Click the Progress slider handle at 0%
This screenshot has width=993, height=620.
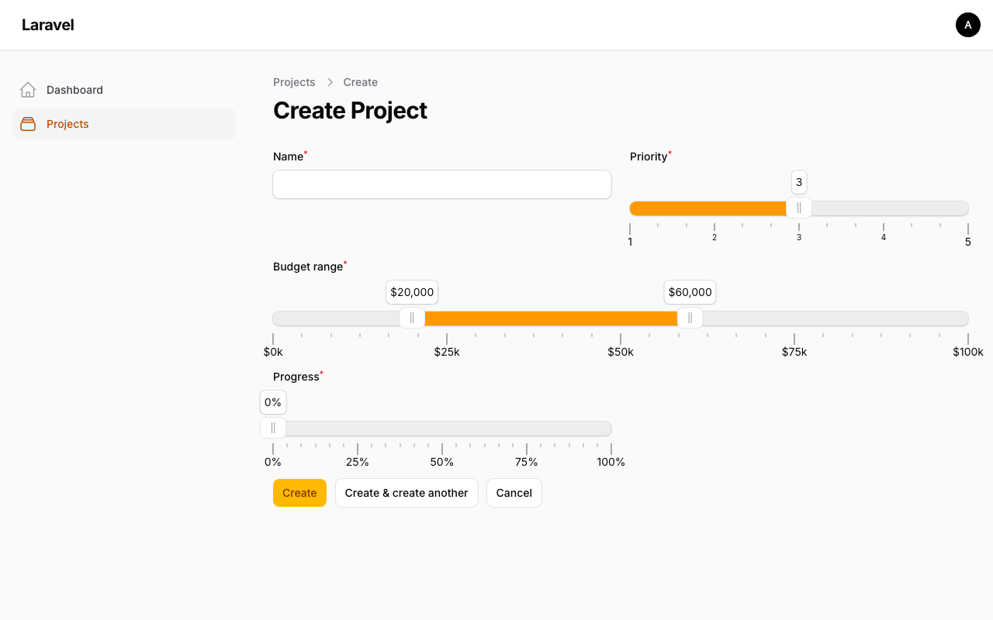(273, 428)
